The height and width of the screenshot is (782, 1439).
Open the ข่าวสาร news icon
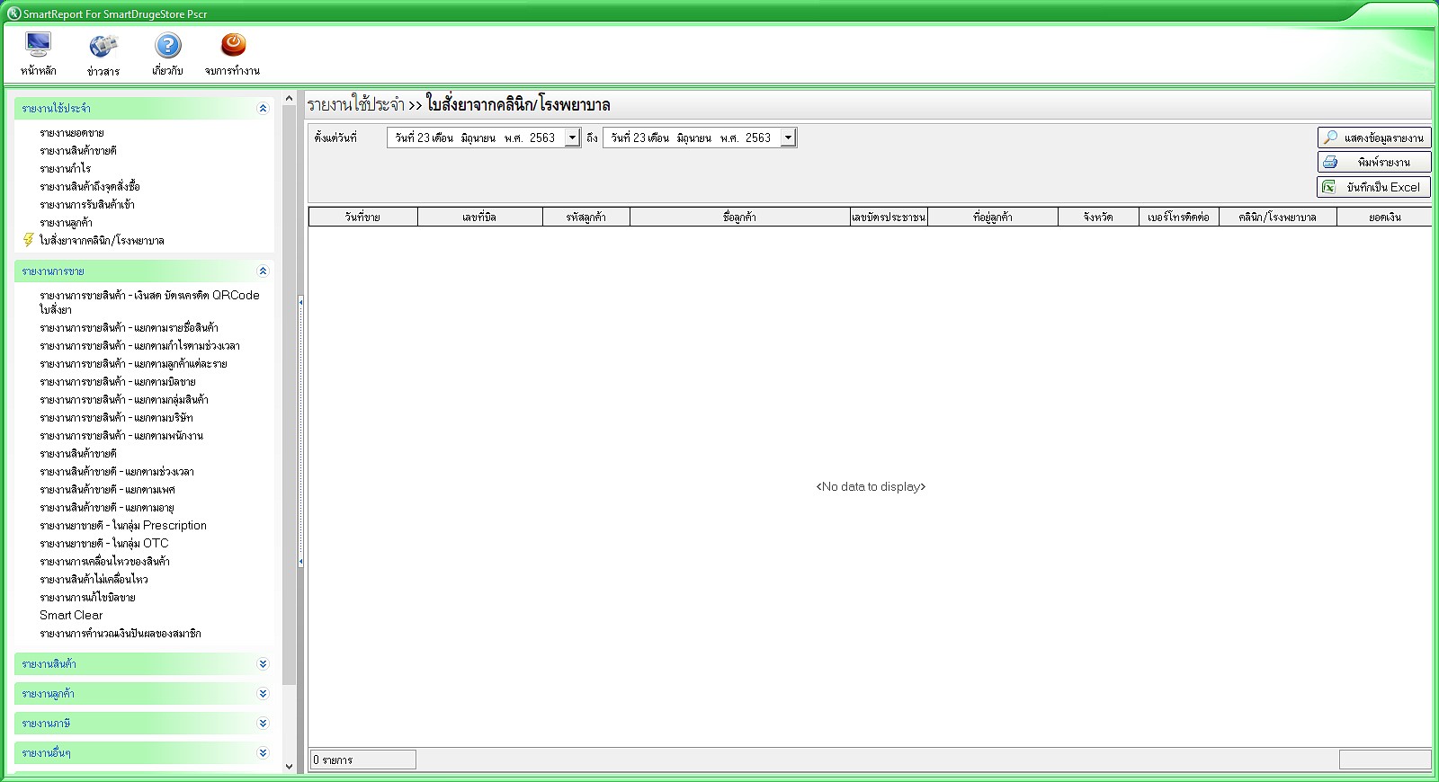pyautogui.click(x=103, y=45)
